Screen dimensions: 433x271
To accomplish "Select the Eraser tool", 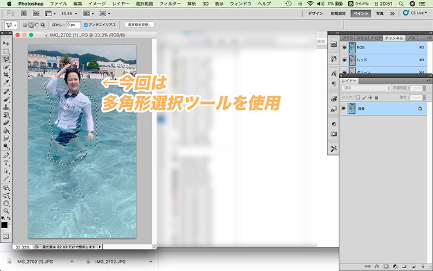I will (x=6, y=122).
